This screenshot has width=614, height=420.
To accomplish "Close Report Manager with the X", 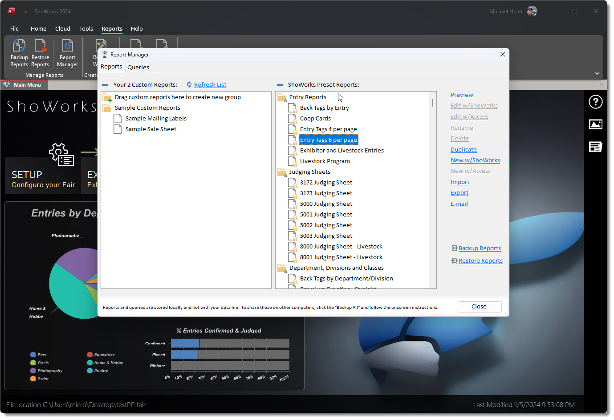I will pyautogui.click(x=502, y=54).
